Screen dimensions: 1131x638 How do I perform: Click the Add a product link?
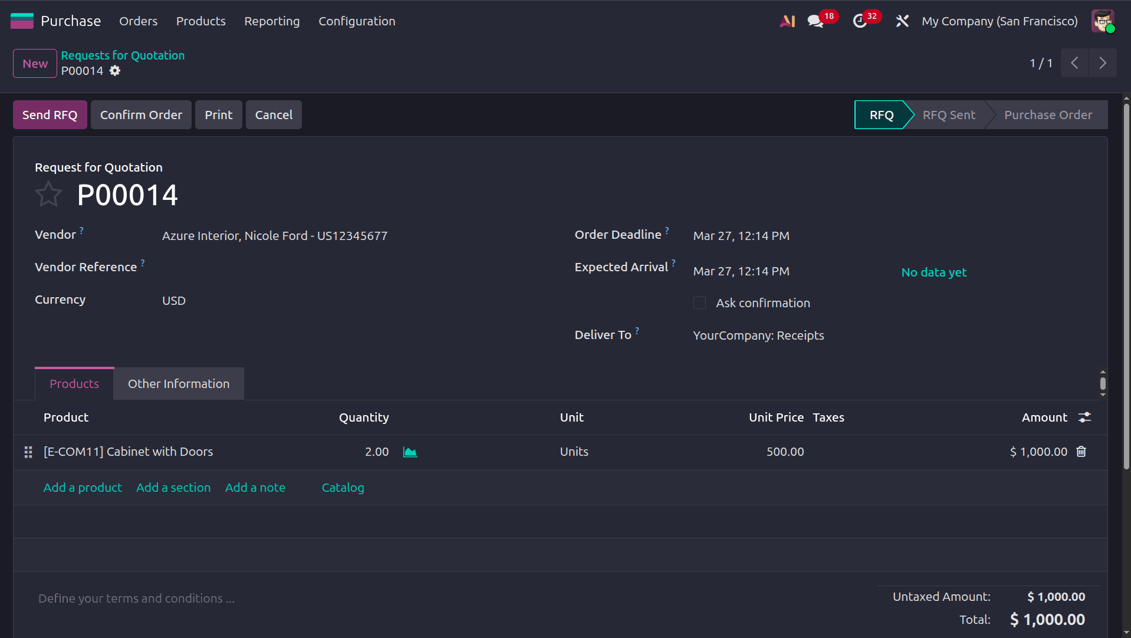point(82,488)
